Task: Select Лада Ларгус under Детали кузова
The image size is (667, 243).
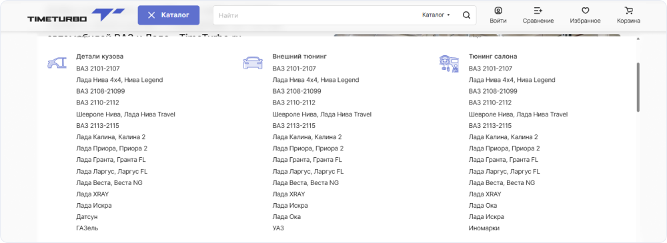Action: [112, 172]
